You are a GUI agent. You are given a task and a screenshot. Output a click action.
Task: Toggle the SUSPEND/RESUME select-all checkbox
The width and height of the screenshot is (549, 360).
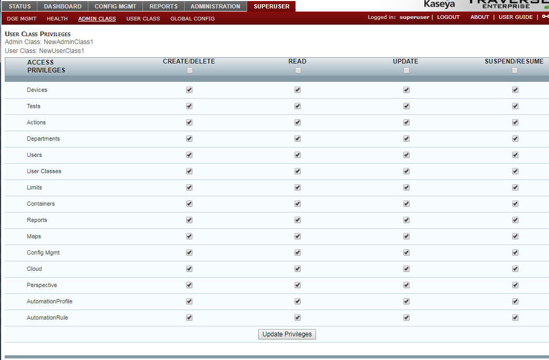point(515,71)
